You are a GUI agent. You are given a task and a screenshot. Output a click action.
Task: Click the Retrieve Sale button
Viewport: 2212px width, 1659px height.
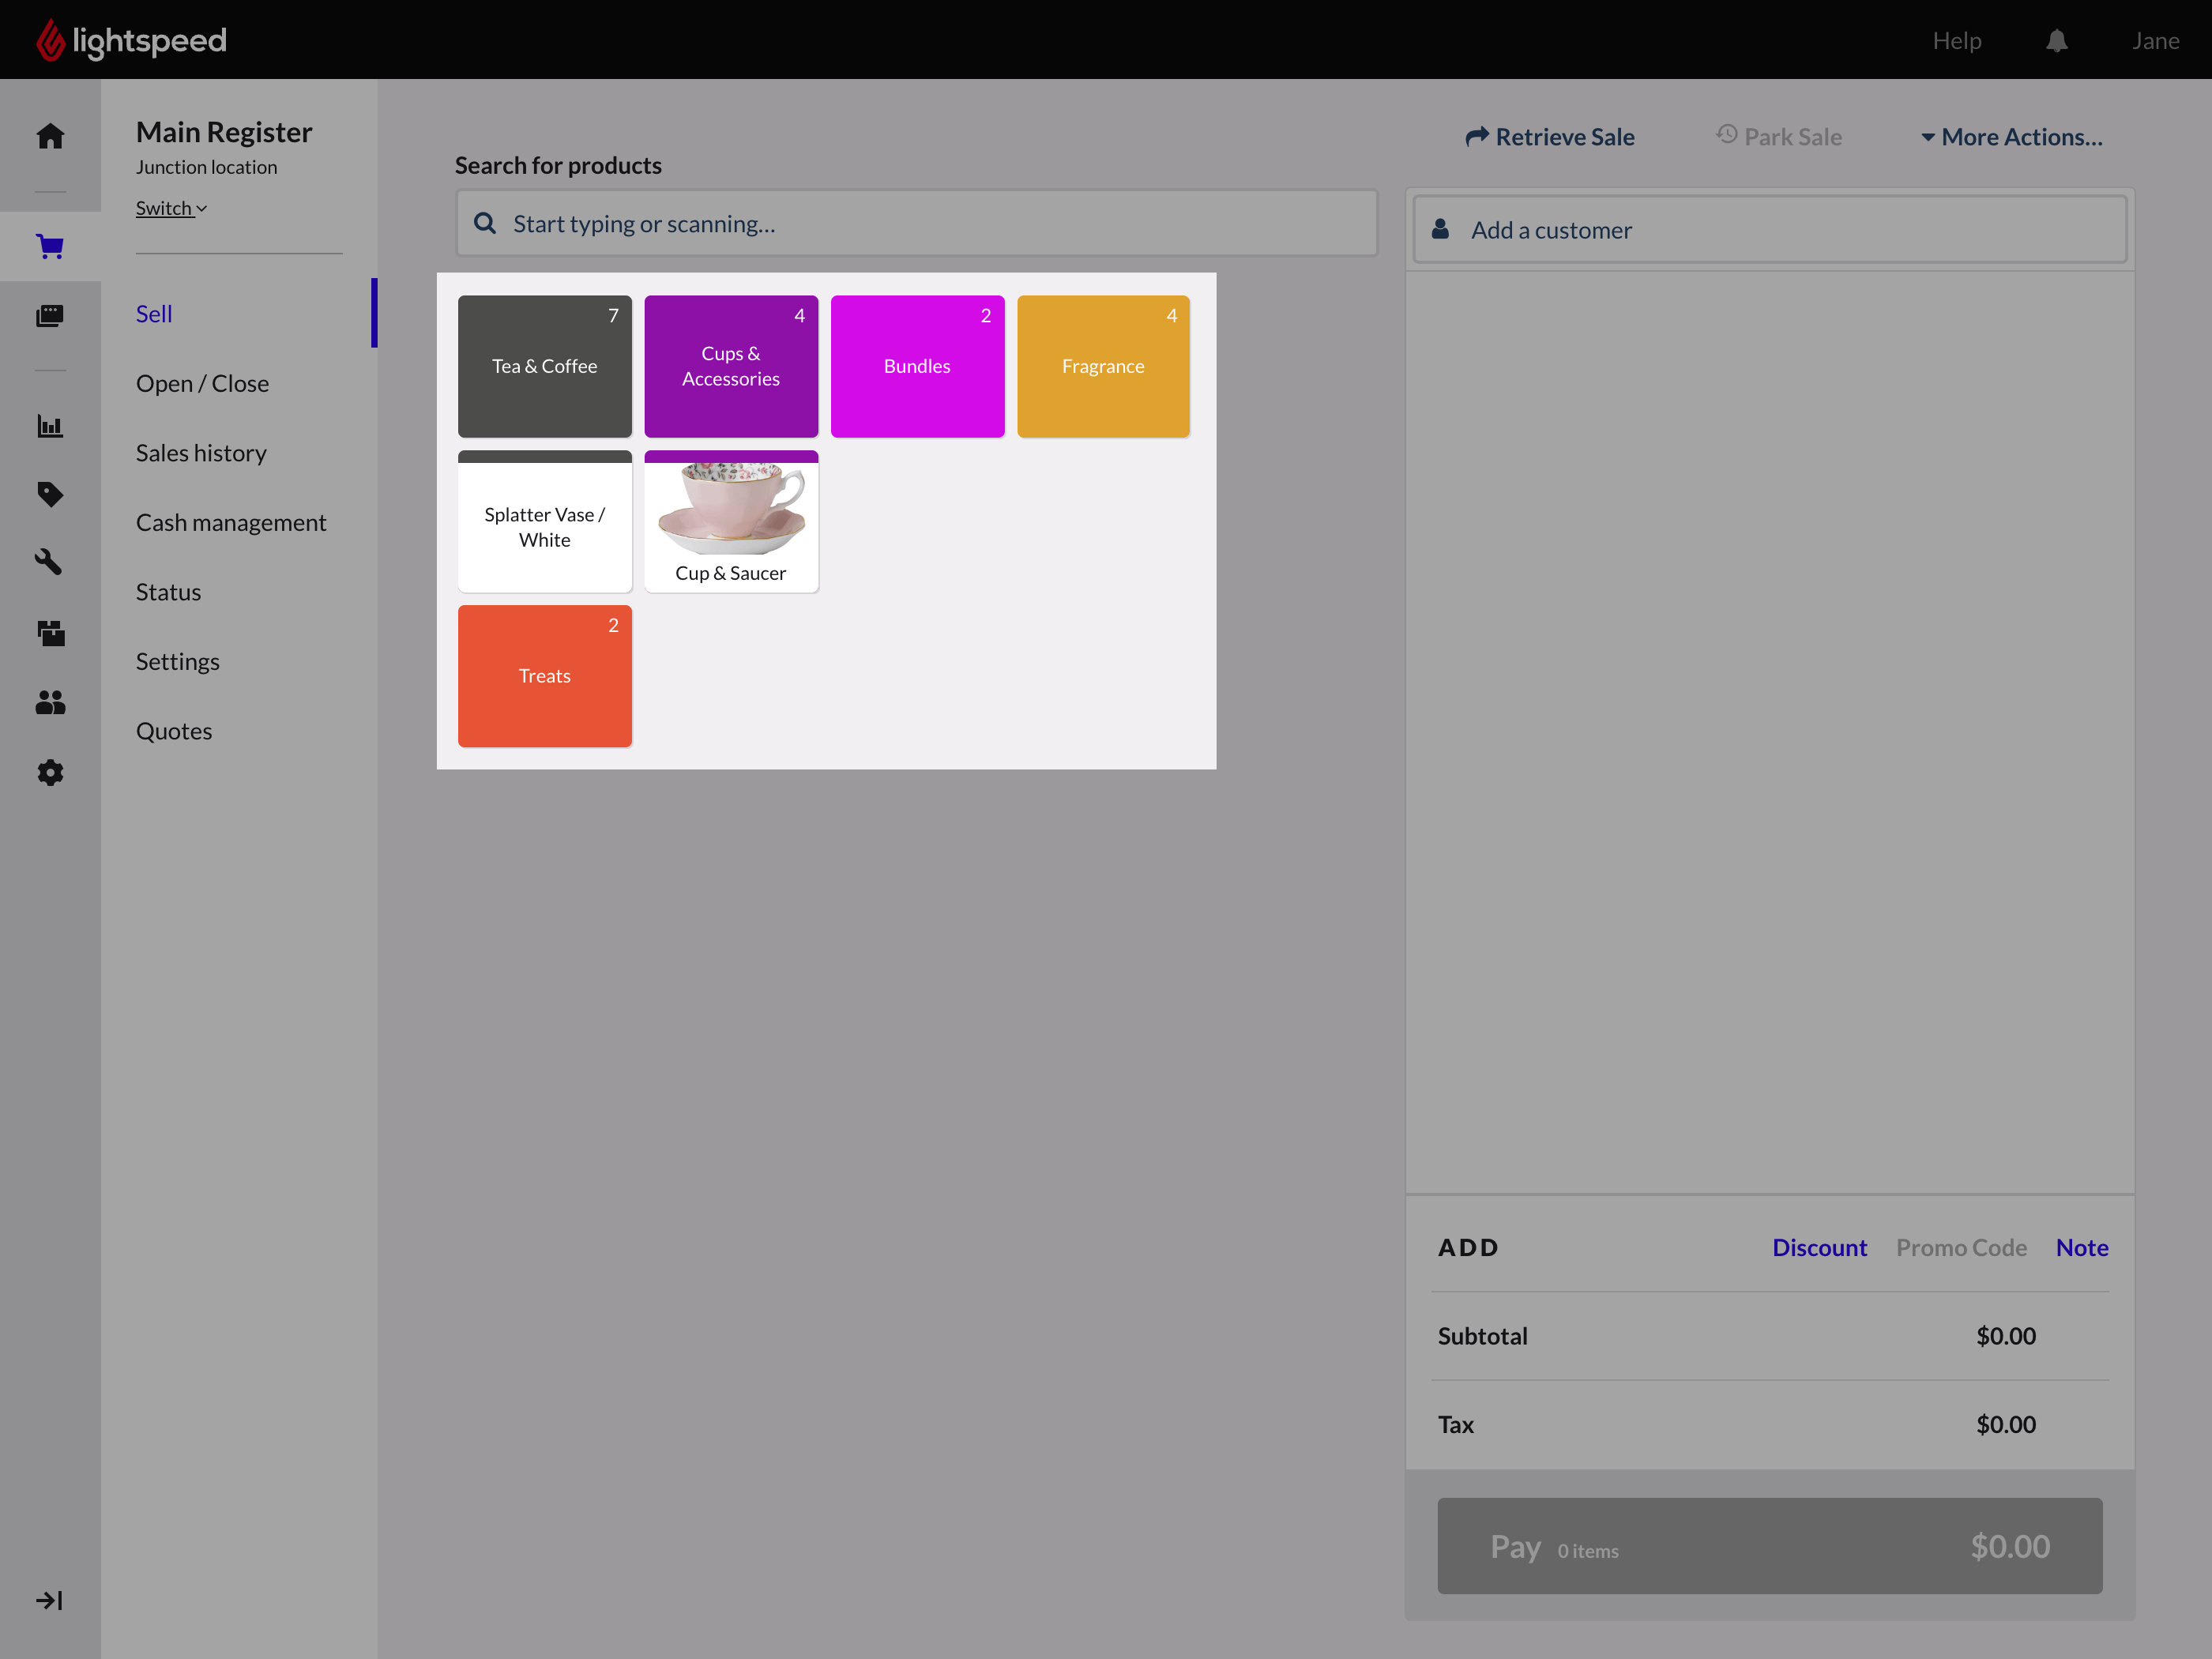coord(1550,137)
